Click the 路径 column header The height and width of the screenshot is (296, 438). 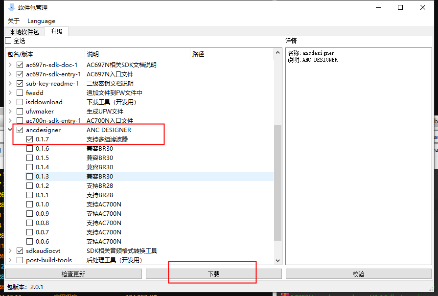231,54
